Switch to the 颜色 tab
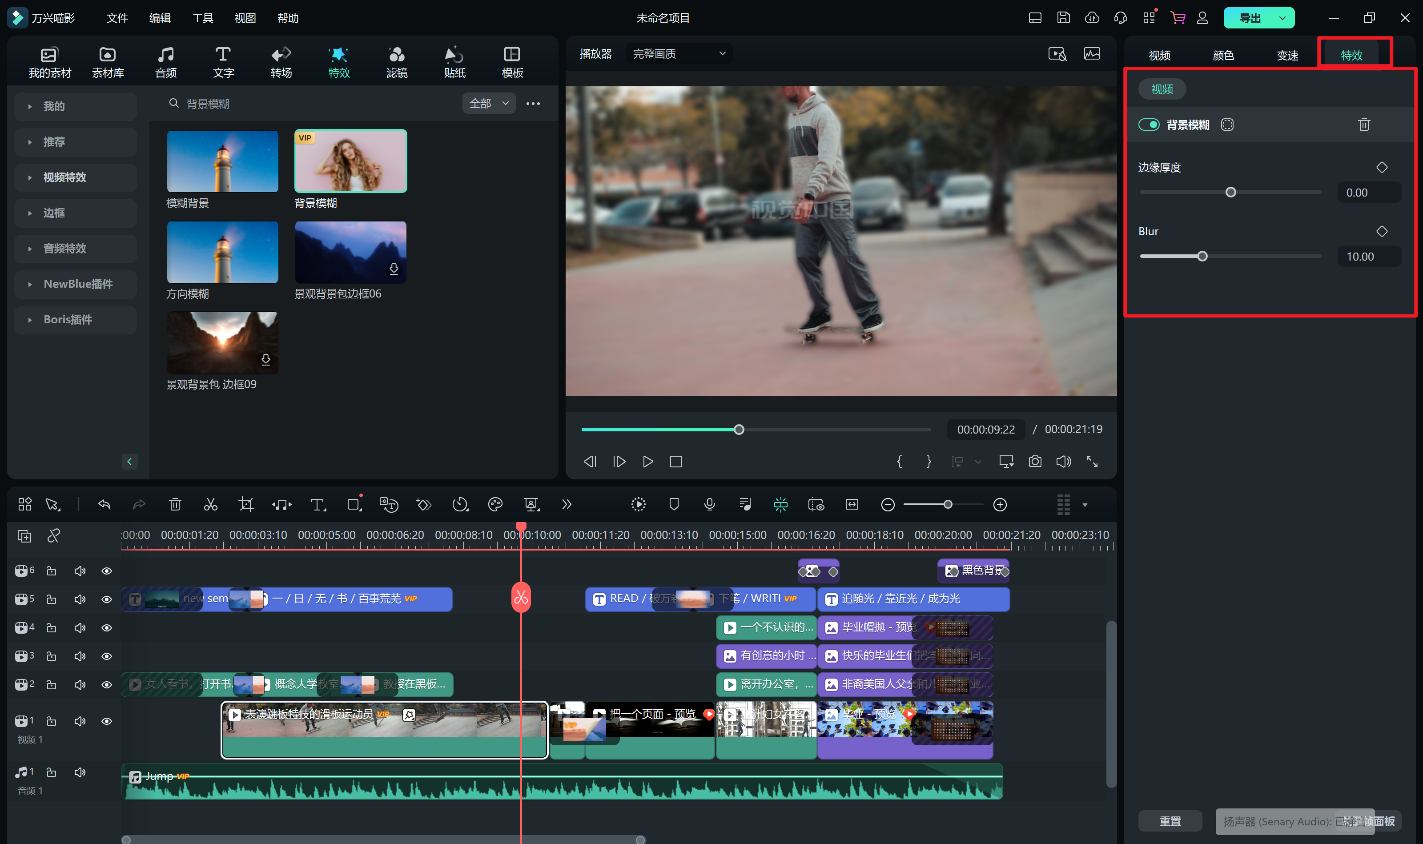Screen dimensions: 1423x844 tap(1223, 55)
